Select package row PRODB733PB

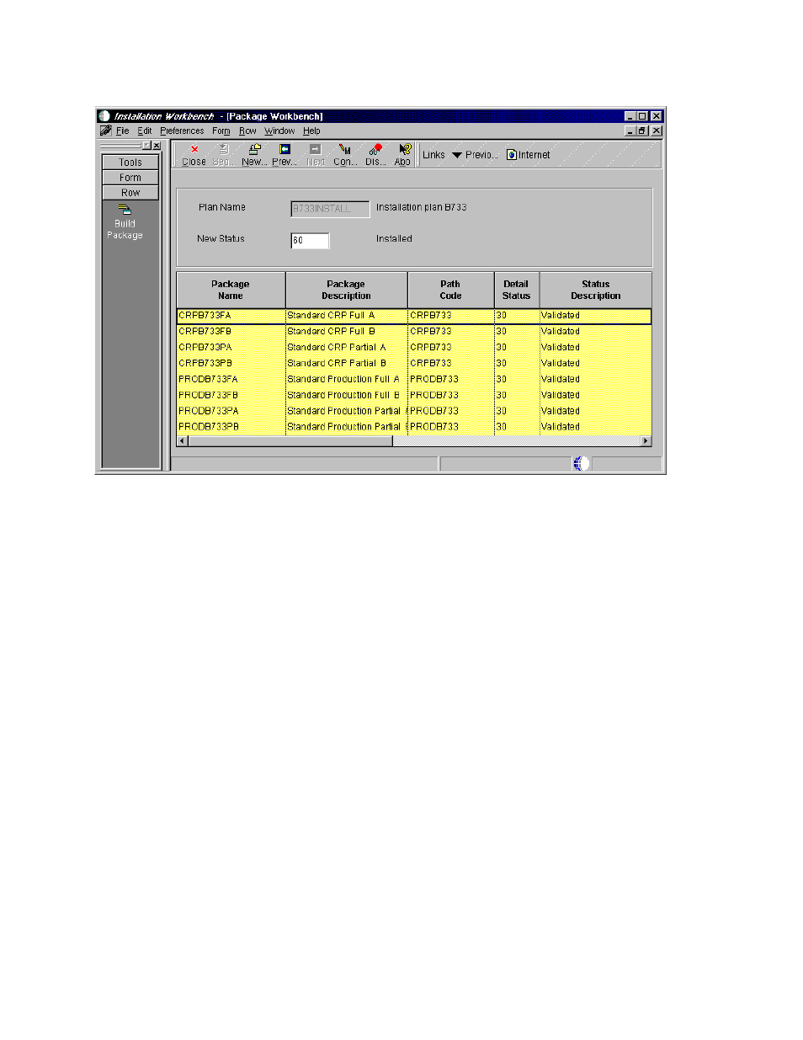pyautogui.click(x=414, y=428)
